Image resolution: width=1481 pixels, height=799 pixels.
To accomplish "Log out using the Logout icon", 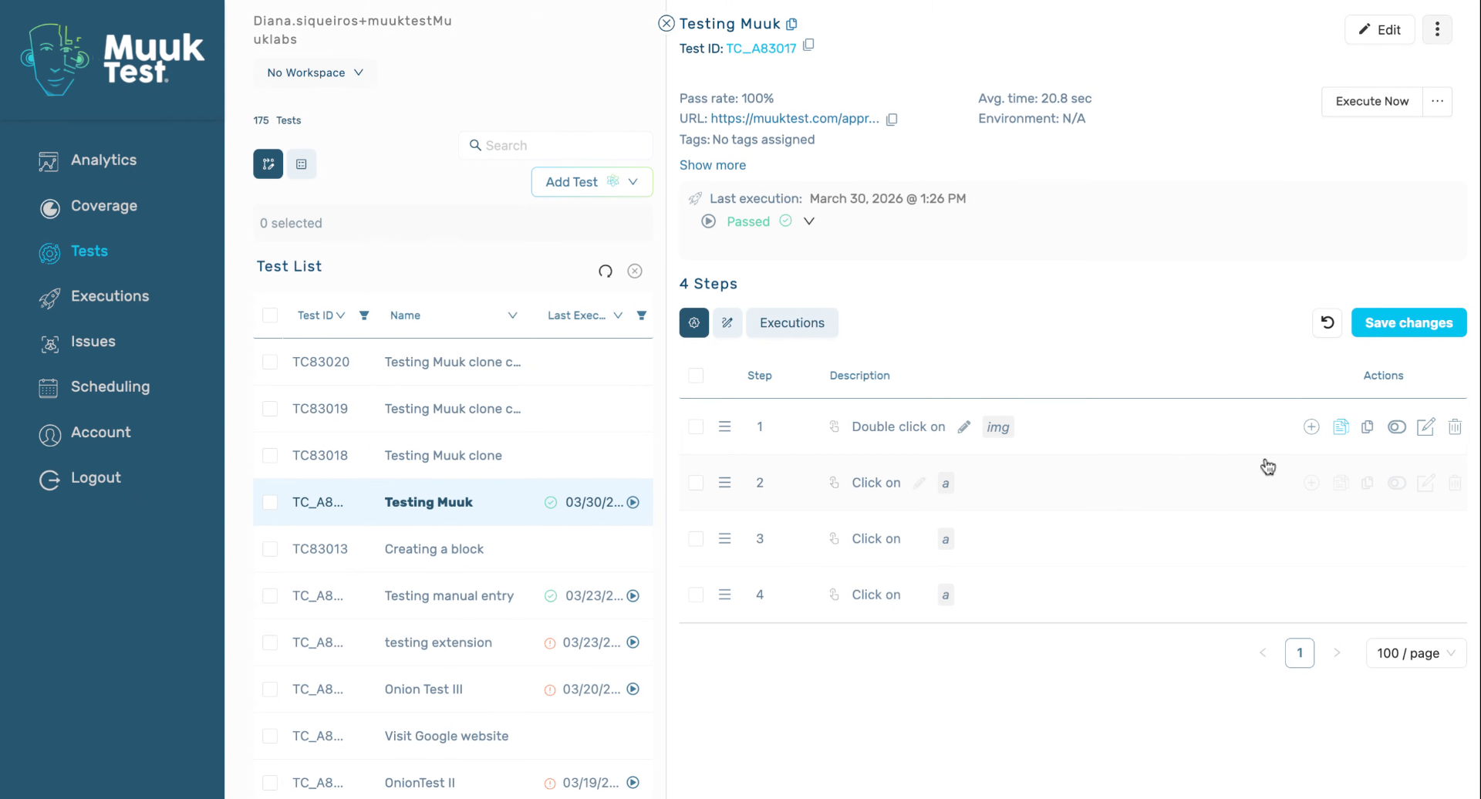I will pos(49,479).
